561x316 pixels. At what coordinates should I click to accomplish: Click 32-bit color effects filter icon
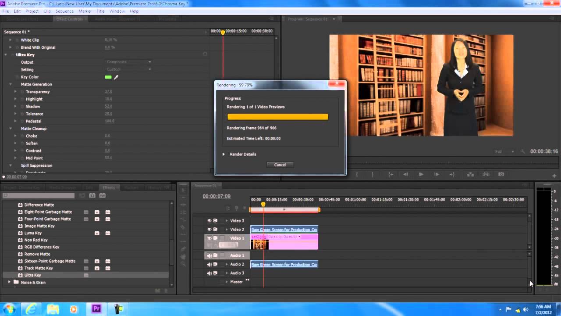coord(92,195)
